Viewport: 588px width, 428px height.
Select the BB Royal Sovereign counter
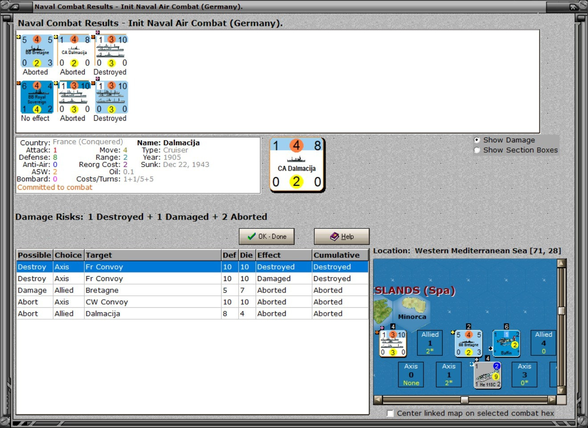[x=37, y=97]
